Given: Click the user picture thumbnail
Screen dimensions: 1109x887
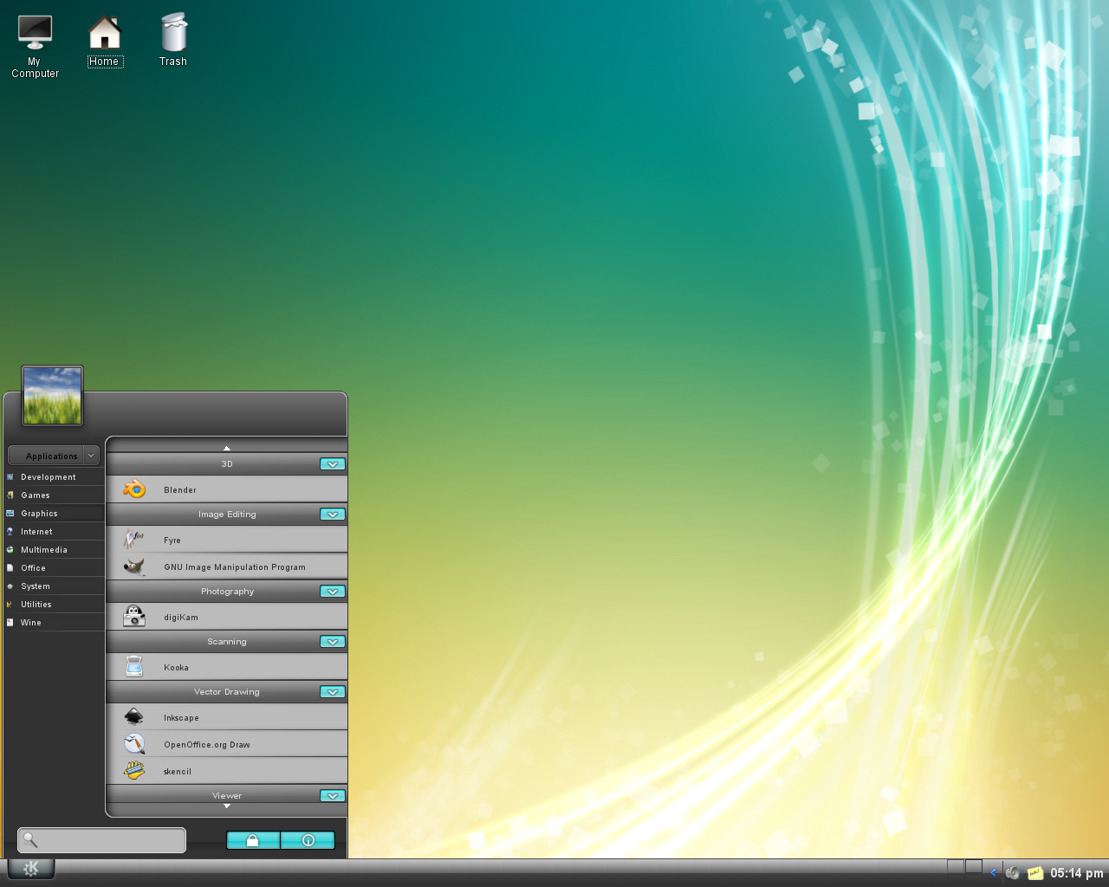Looking at the screenshot, I should (x=52, y=396).
